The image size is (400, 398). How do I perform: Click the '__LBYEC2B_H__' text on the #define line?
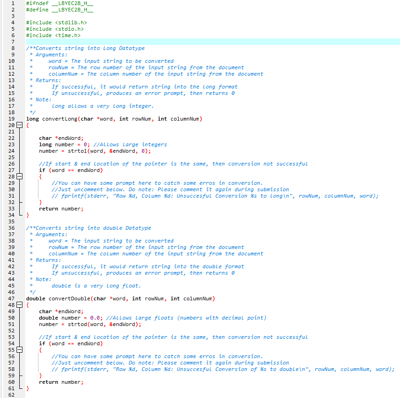pyautogui.click(x=72, y=10)
